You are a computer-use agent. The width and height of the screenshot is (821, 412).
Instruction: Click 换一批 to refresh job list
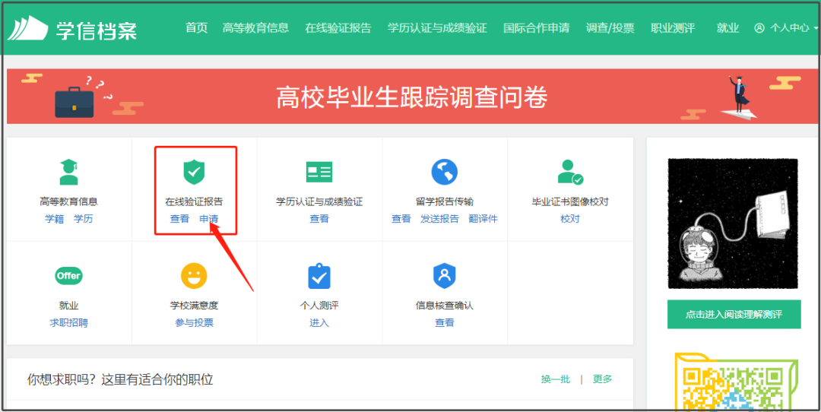[x=555, y=379]
